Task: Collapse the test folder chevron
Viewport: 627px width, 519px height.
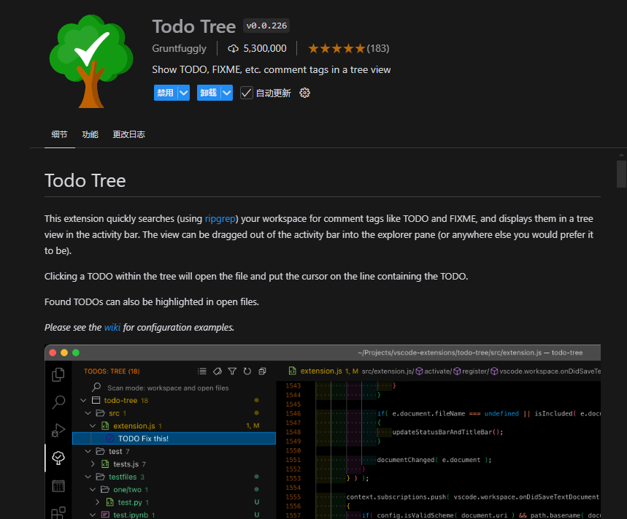Action: tap(88, 451)
